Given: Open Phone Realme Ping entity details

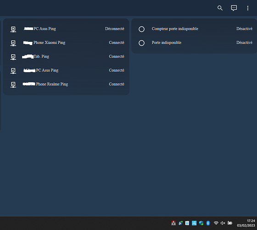Looking at the screenshot, I should [52, 84].
